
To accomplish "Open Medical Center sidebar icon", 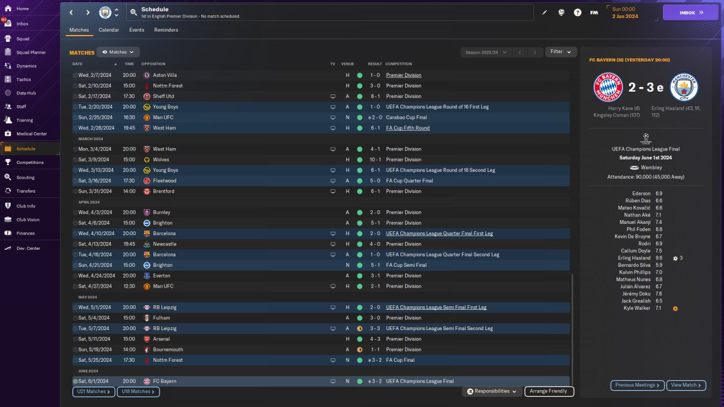I will click(x=8, y=134).
